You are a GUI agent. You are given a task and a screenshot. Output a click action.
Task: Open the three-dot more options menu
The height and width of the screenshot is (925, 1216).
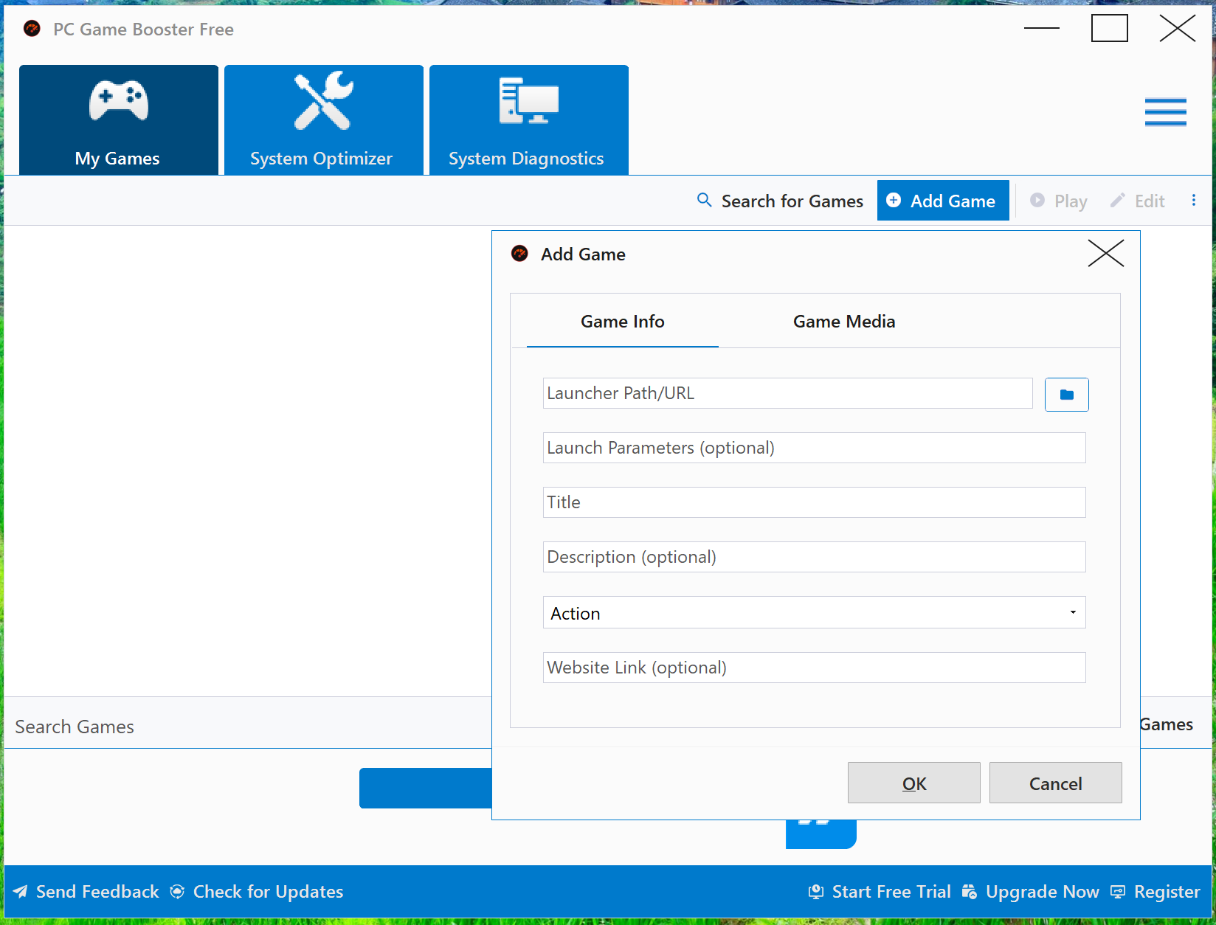1194,201
